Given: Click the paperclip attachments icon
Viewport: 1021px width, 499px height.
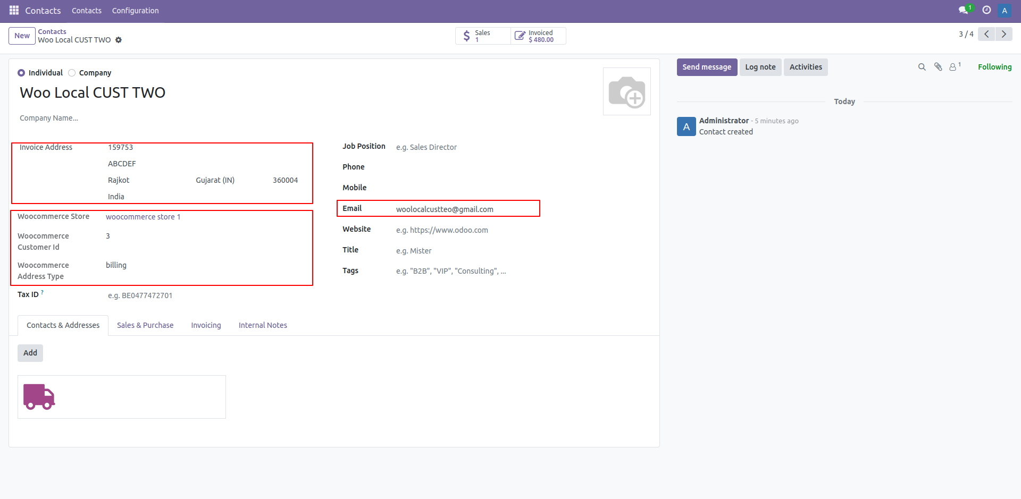Looking at the screenshot, I should tap(938, 67).
